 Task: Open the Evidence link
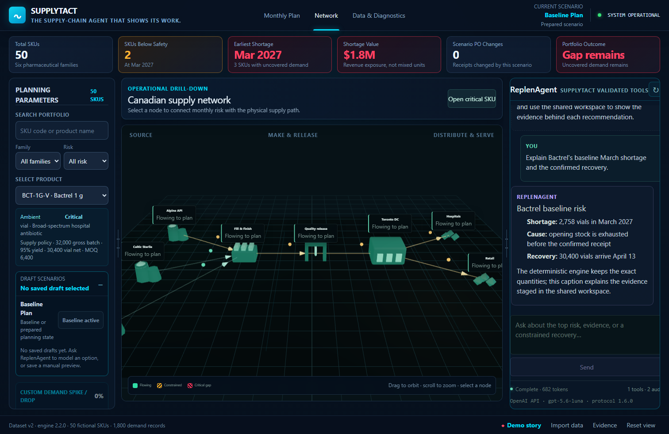tap(604, 425)
